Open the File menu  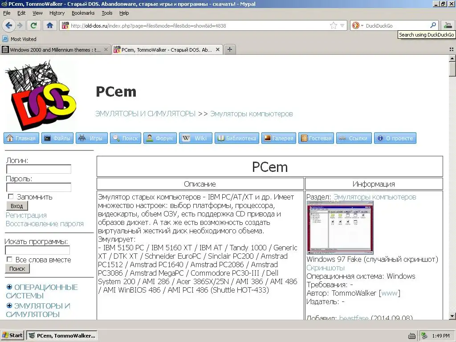7,13
